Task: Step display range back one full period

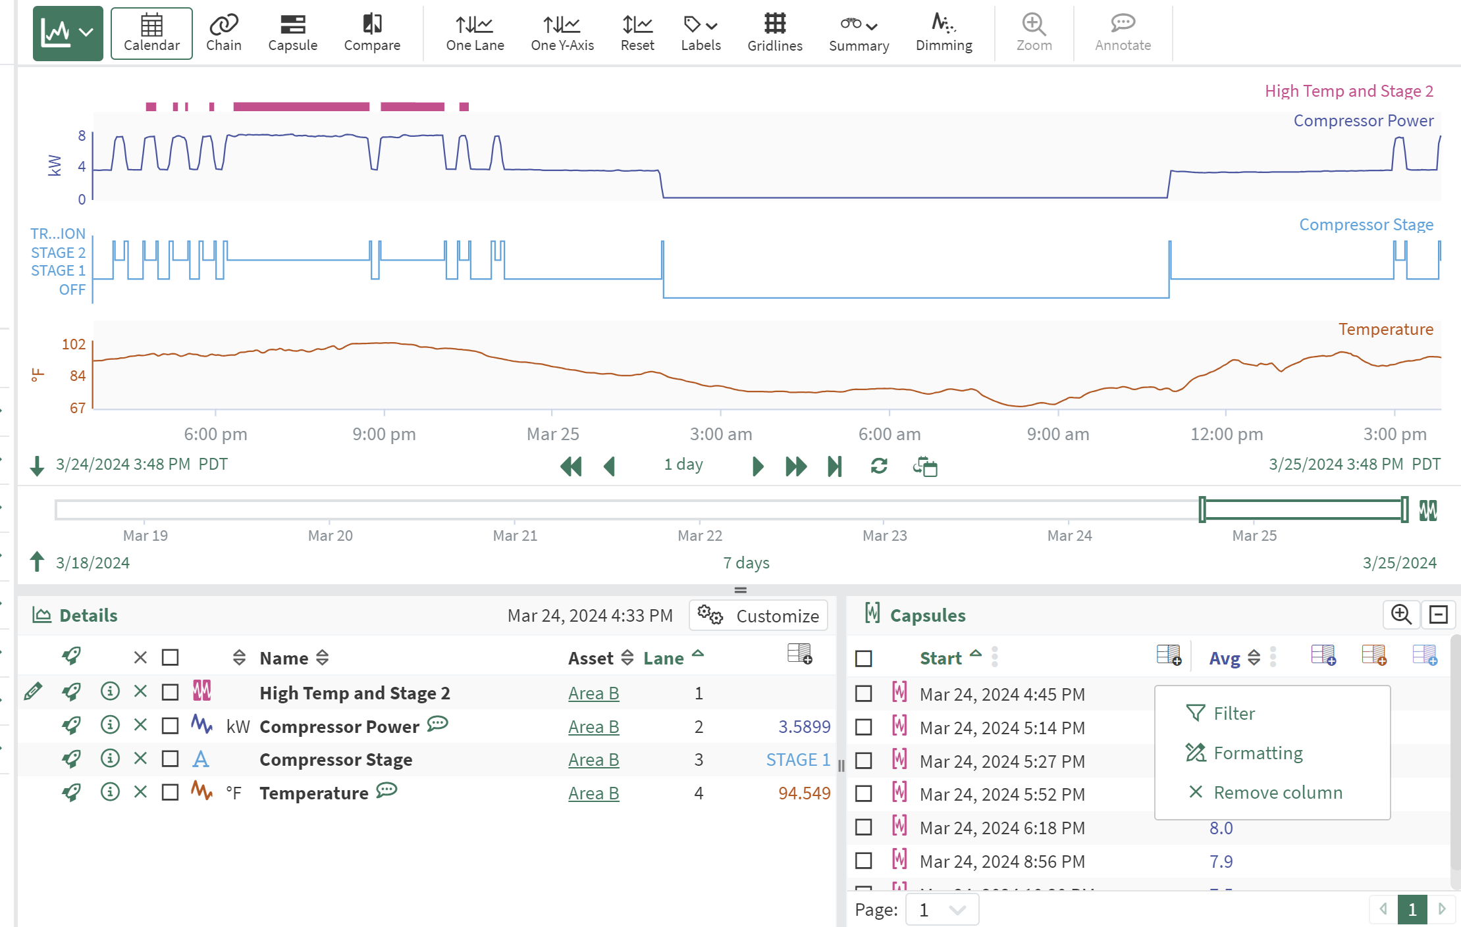Action: 571,466
